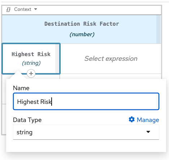Add a context entry with plus icon
Screen dimensions: 169x160
pyautogui.click(x=31, y=73)
